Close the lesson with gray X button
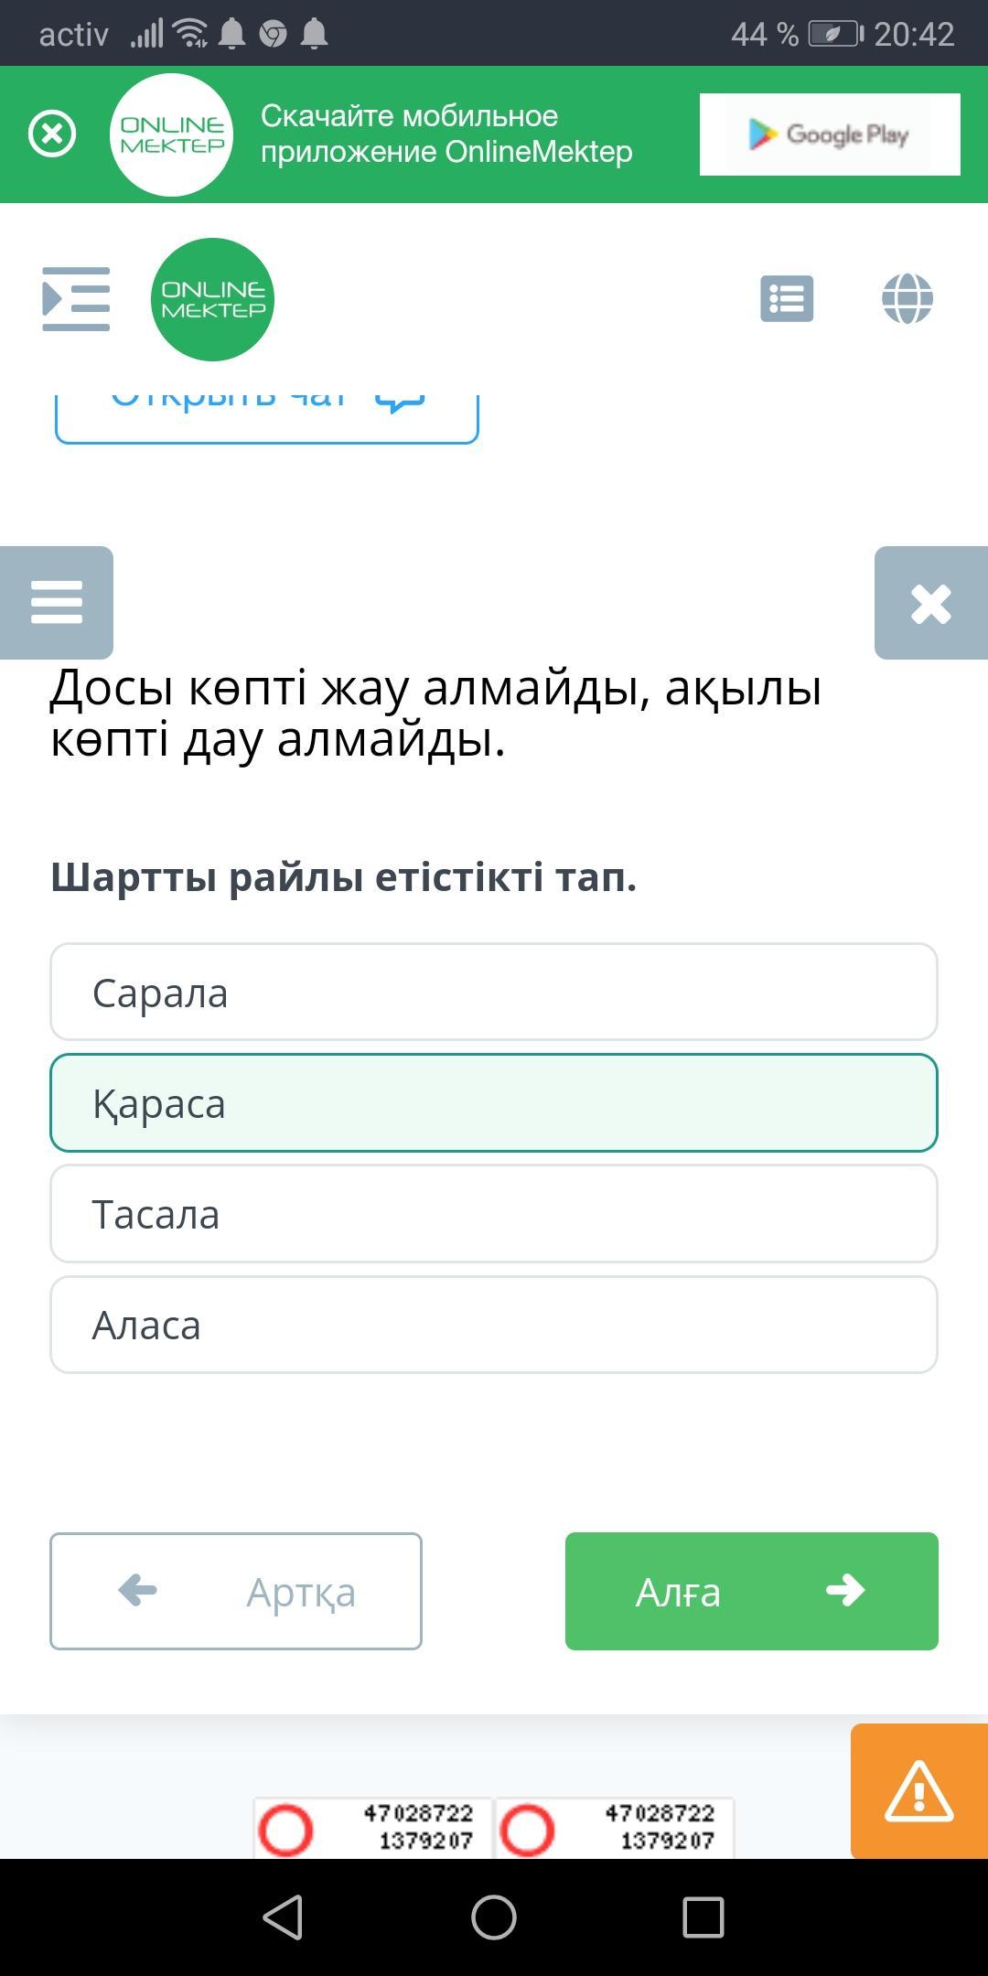Viewport: 988px width, 1976px height. pos(930,603)
